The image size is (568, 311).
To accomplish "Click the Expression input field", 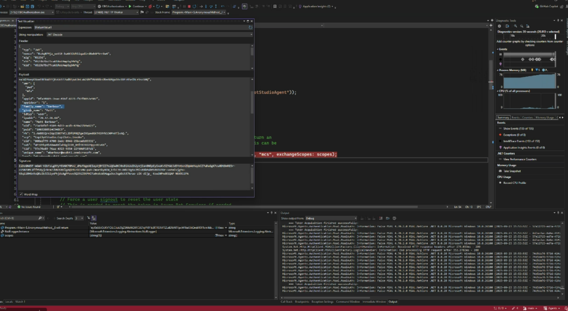I will point(140,27).
